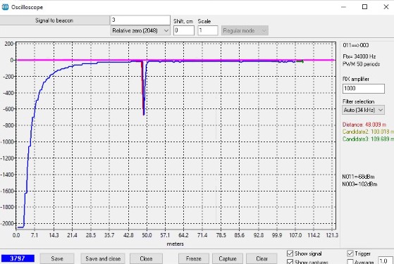394x264 pixels.
Task: Click the Save and close button
Action: [x=103, y=258]
